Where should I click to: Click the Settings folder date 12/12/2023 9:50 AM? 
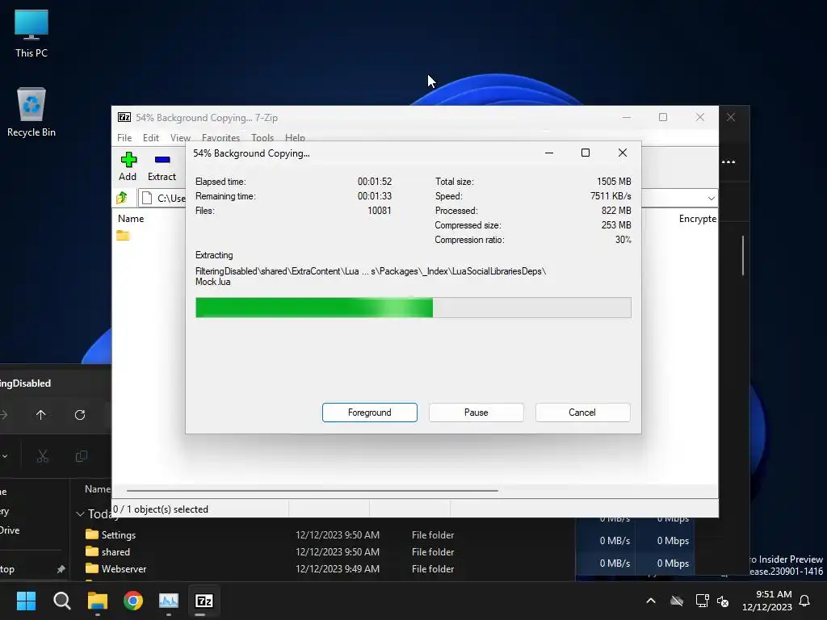(338, 534)
